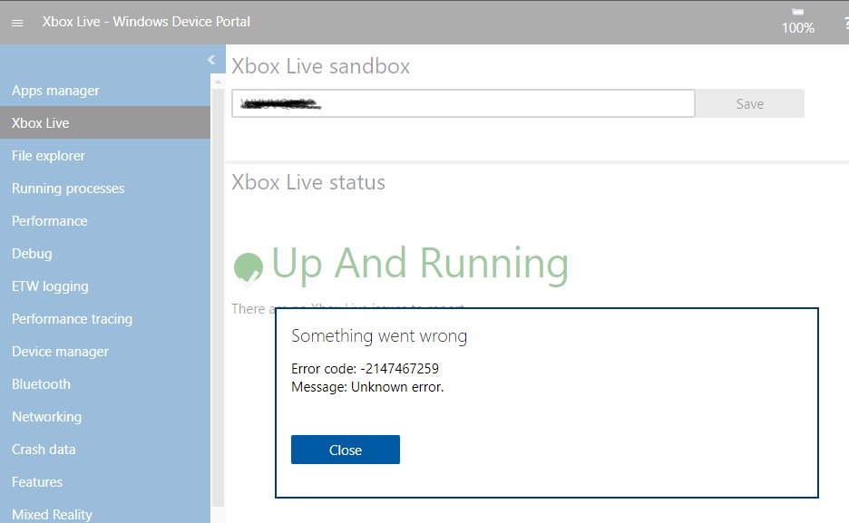849x523 pixels.
Task: Close the error dialog
Action: click(x=346, y=450)
